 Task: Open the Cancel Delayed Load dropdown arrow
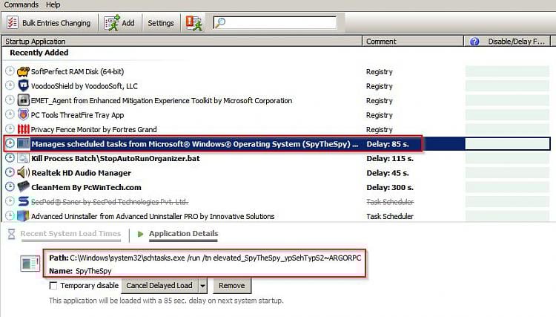pyautogui.click(x=203, y=286)
